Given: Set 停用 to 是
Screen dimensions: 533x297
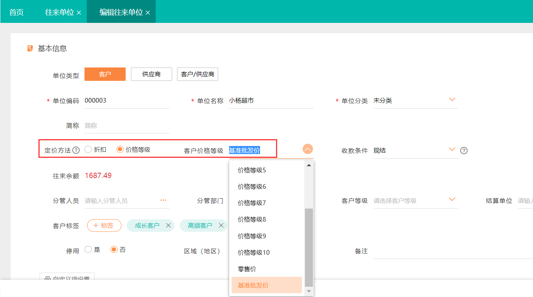Looking at the screenshot, I should click(x=88, y=250).
